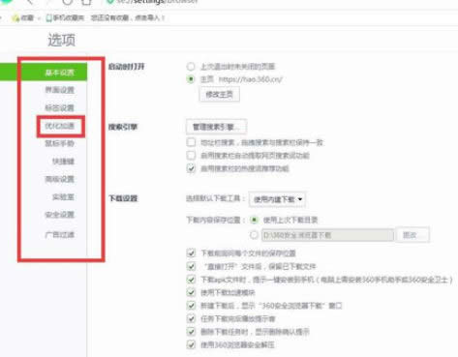Toggle 删除下载任务时显示删除确认提示 checkbox
The height and width of the screenshot is (357, 458).
point(191,332)
